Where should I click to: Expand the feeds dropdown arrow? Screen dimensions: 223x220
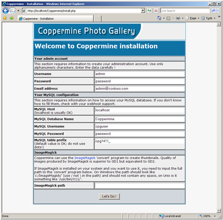click(173, 18)
